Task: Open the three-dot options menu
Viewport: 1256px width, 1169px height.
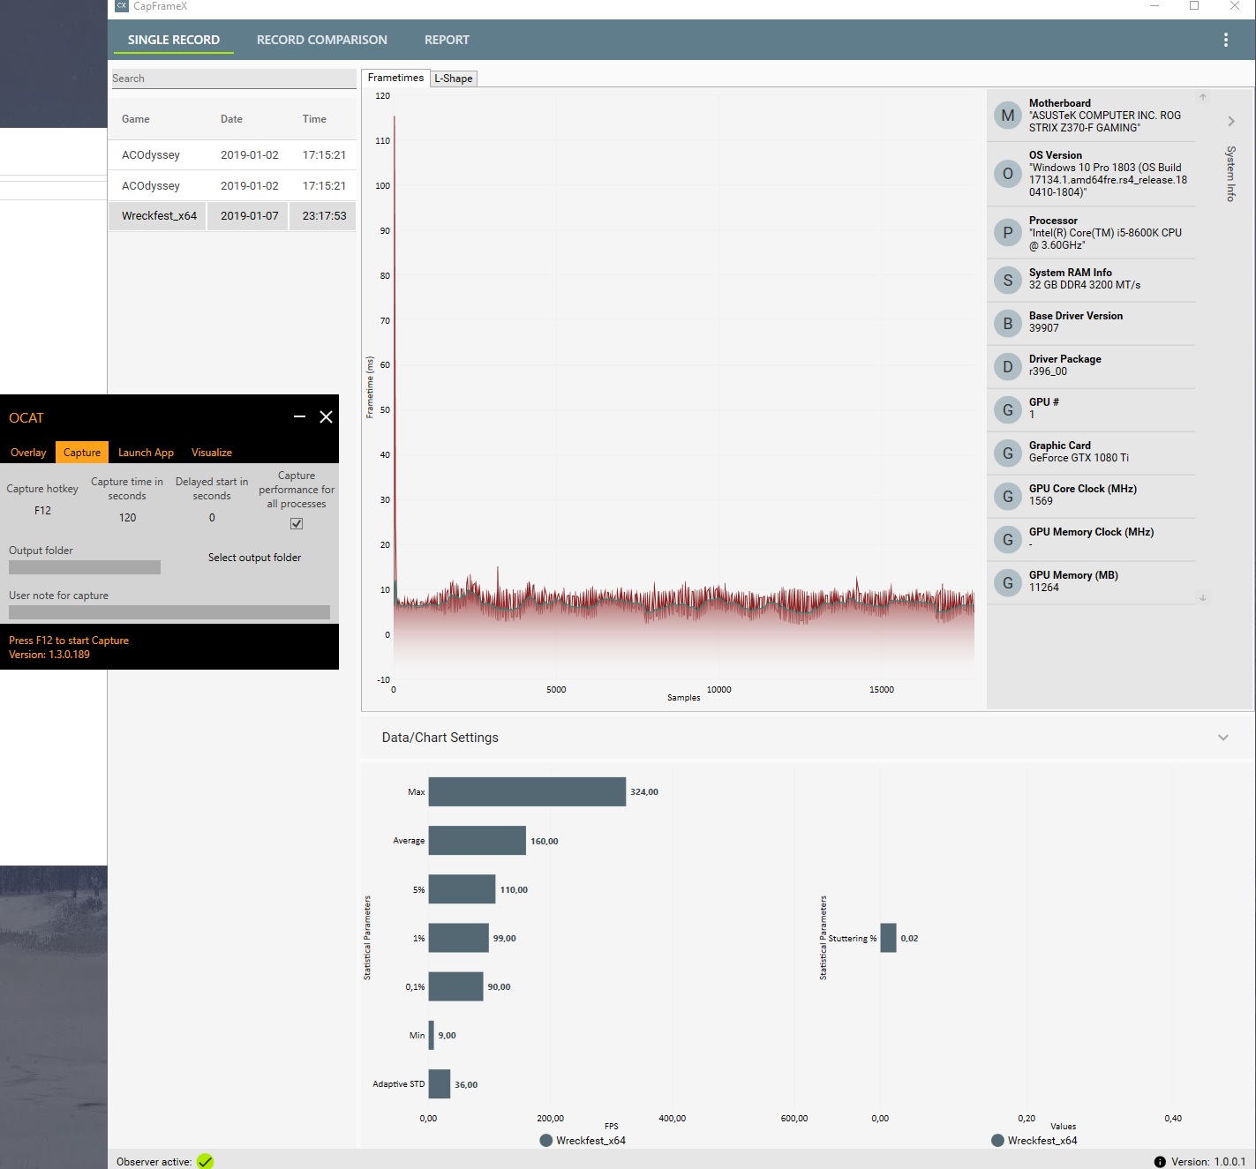Action: 1225,40
